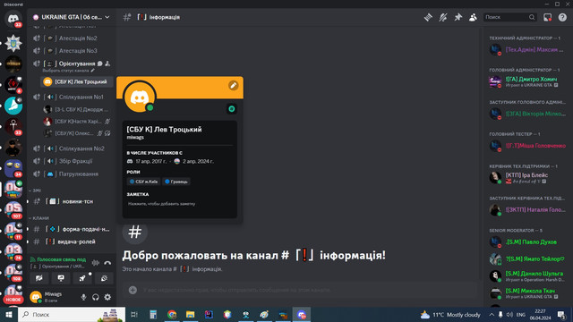
Task: Open threads icon in channel header
Action: (428, 17)
